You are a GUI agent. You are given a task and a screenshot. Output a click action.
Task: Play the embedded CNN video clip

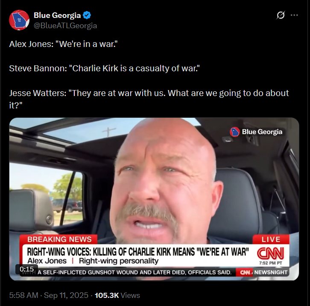click(154, 199)
